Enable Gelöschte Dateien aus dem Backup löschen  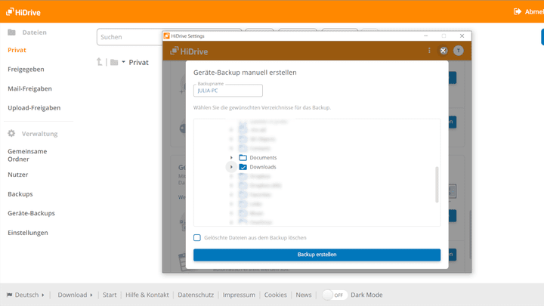pos(197,238)
